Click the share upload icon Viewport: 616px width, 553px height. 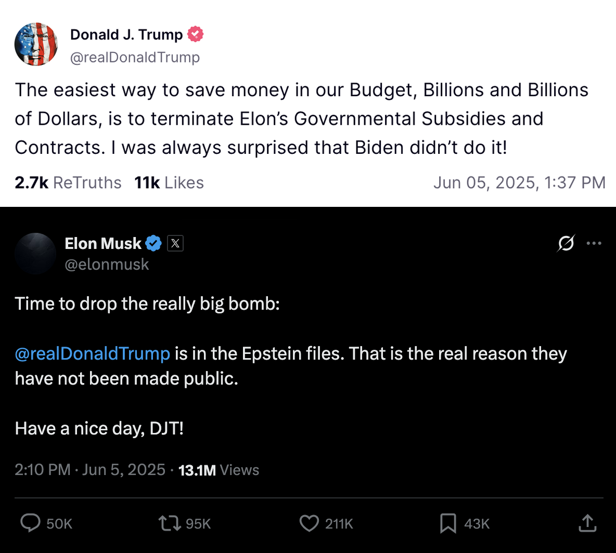pyautogui.click(x=587, y=523)
